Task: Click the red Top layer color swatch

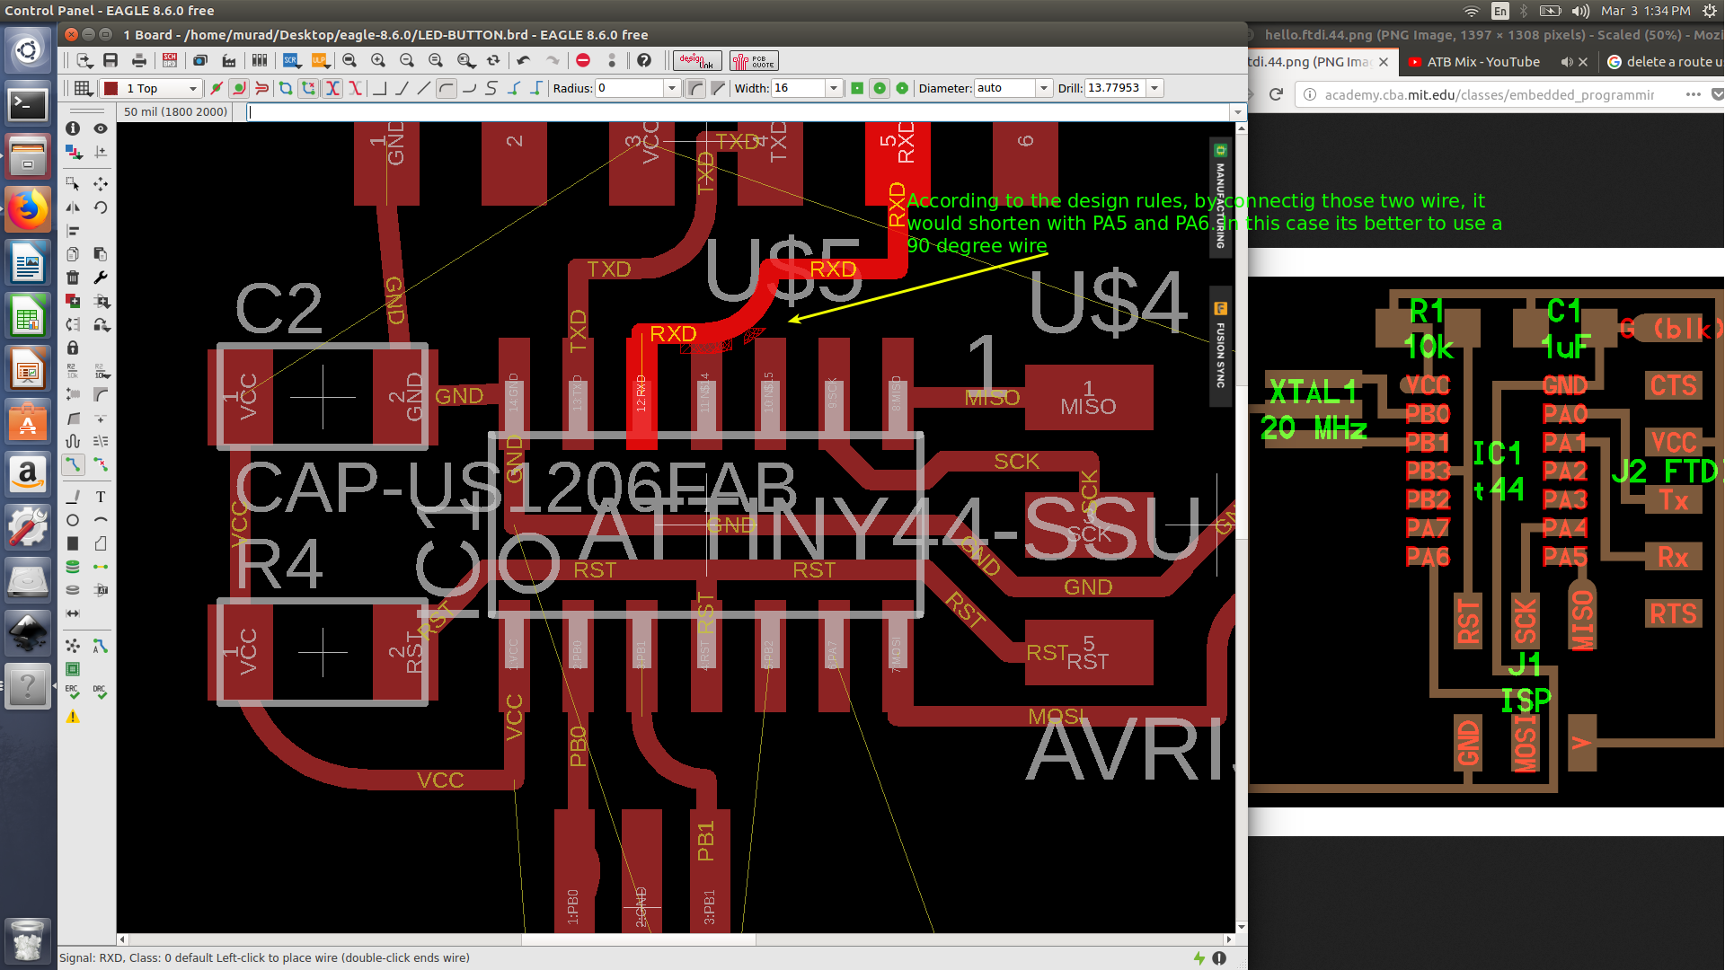Action: click(x=111, y=88)
